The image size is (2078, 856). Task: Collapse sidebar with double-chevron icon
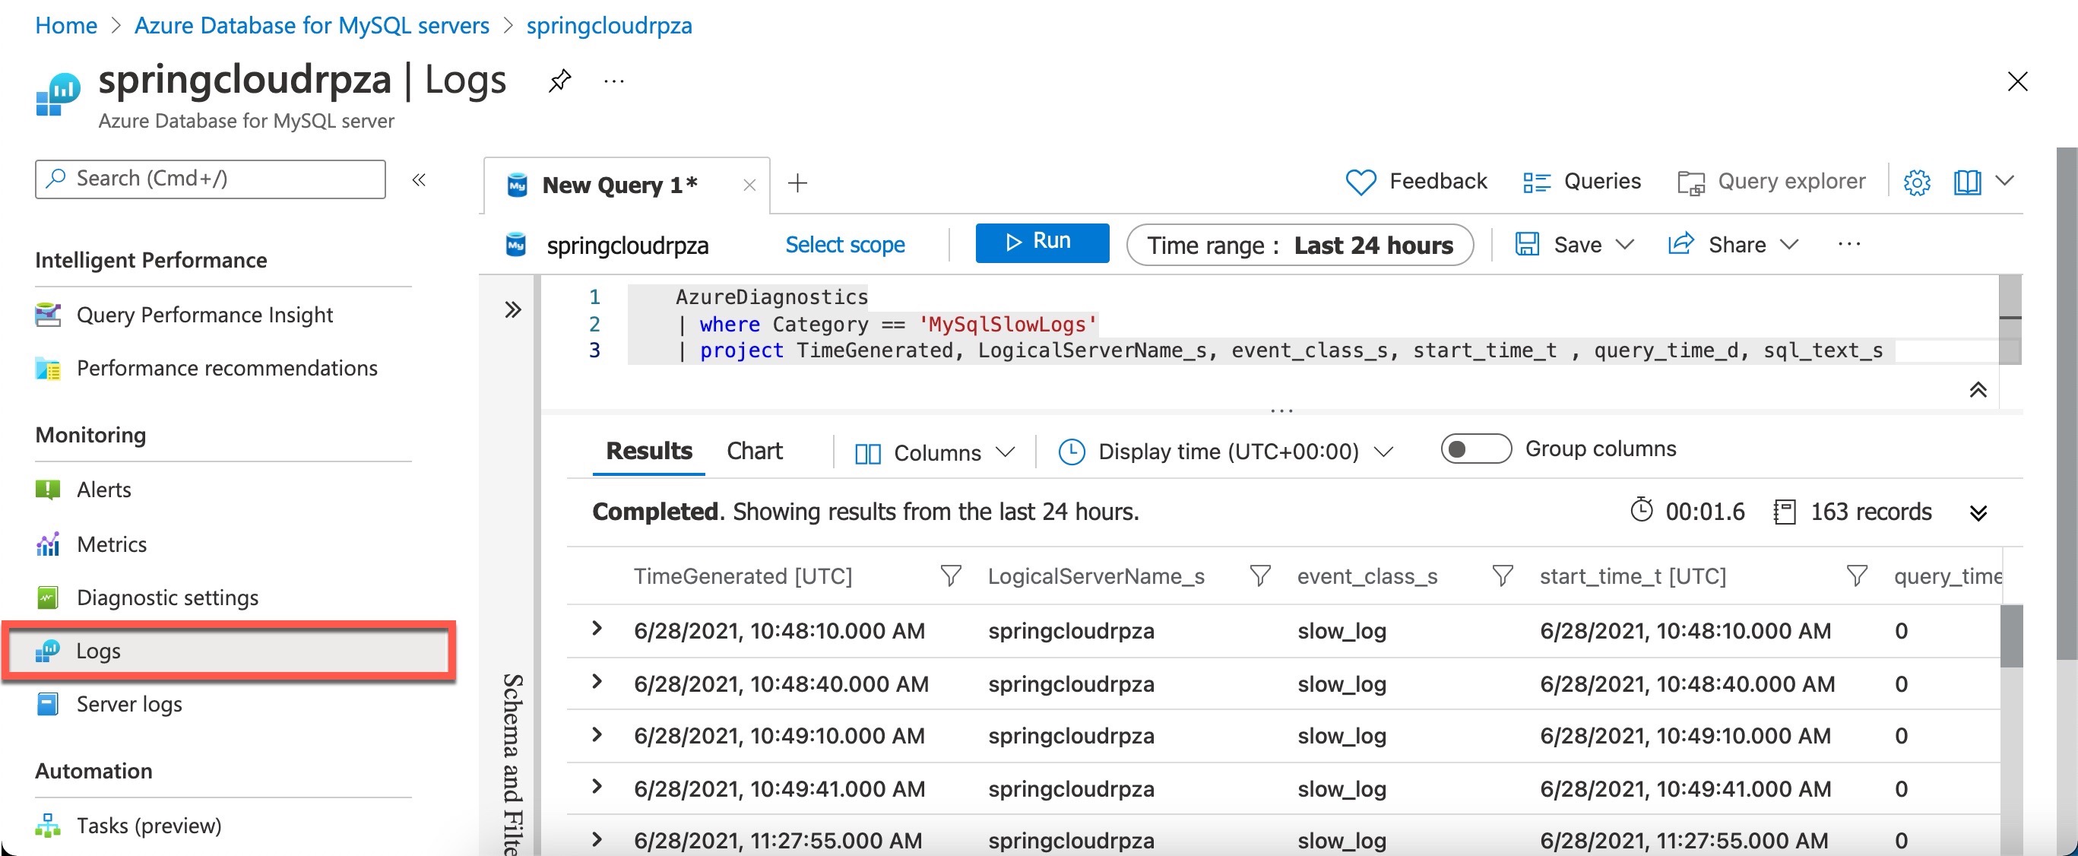click(419, 179)
